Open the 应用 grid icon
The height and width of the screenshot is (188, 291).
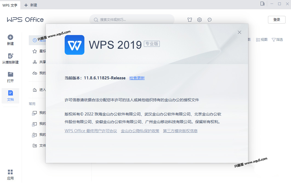pos(10,172)
